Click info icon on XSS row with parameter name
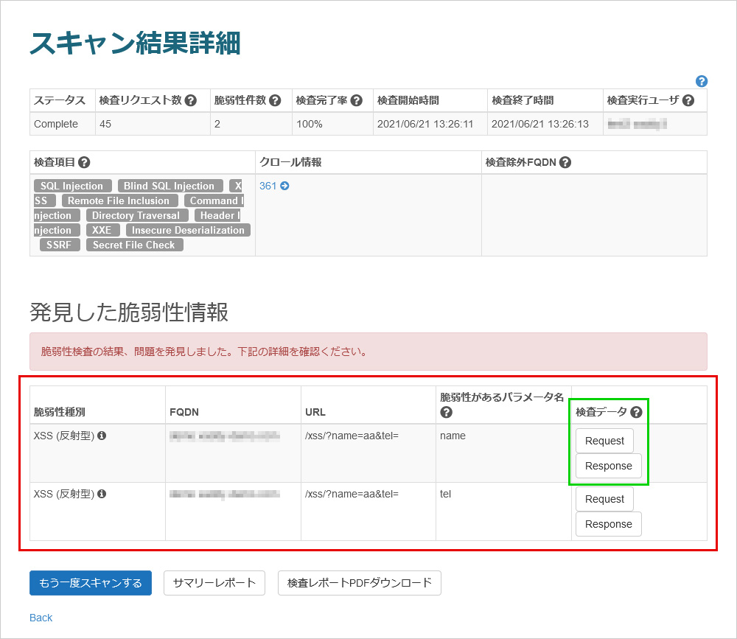Image resolution: width=737 pixels, height=639 pixels. click(x=102, y=436)
